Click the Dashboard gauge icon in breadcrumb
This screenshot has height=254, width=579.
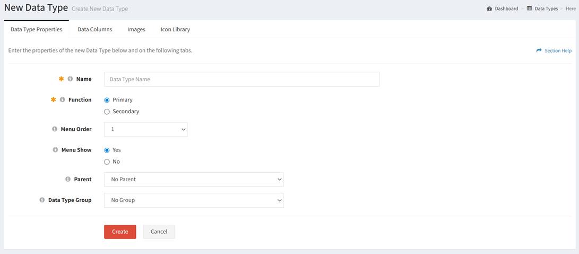[490, 9]
